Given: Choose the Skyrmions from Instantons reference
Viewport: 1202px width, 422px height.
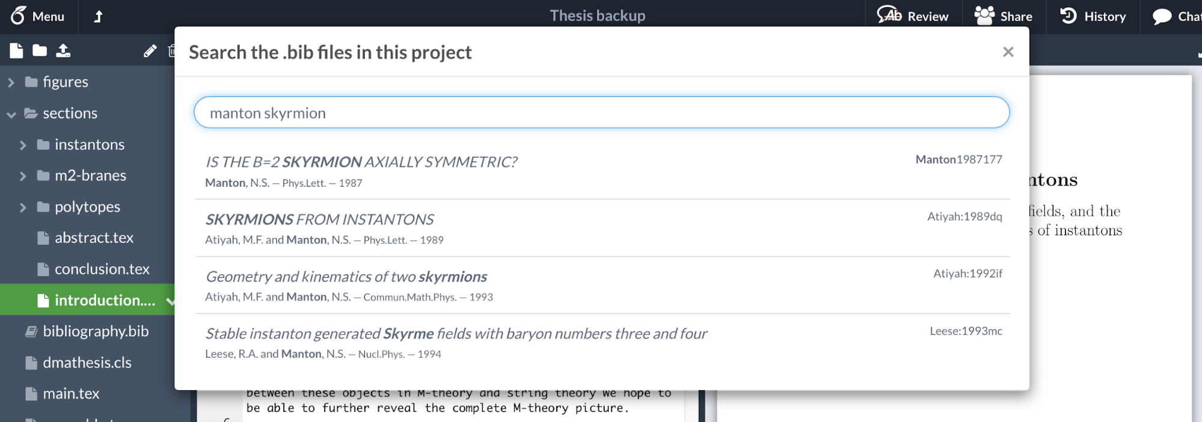Looking at the screenshot, I should pyautogui.click(x=601, y=228).
